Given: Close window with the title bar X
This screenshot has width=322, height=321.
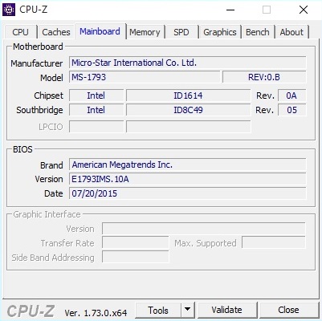Looking at the screenshot, I should [304, 10].
